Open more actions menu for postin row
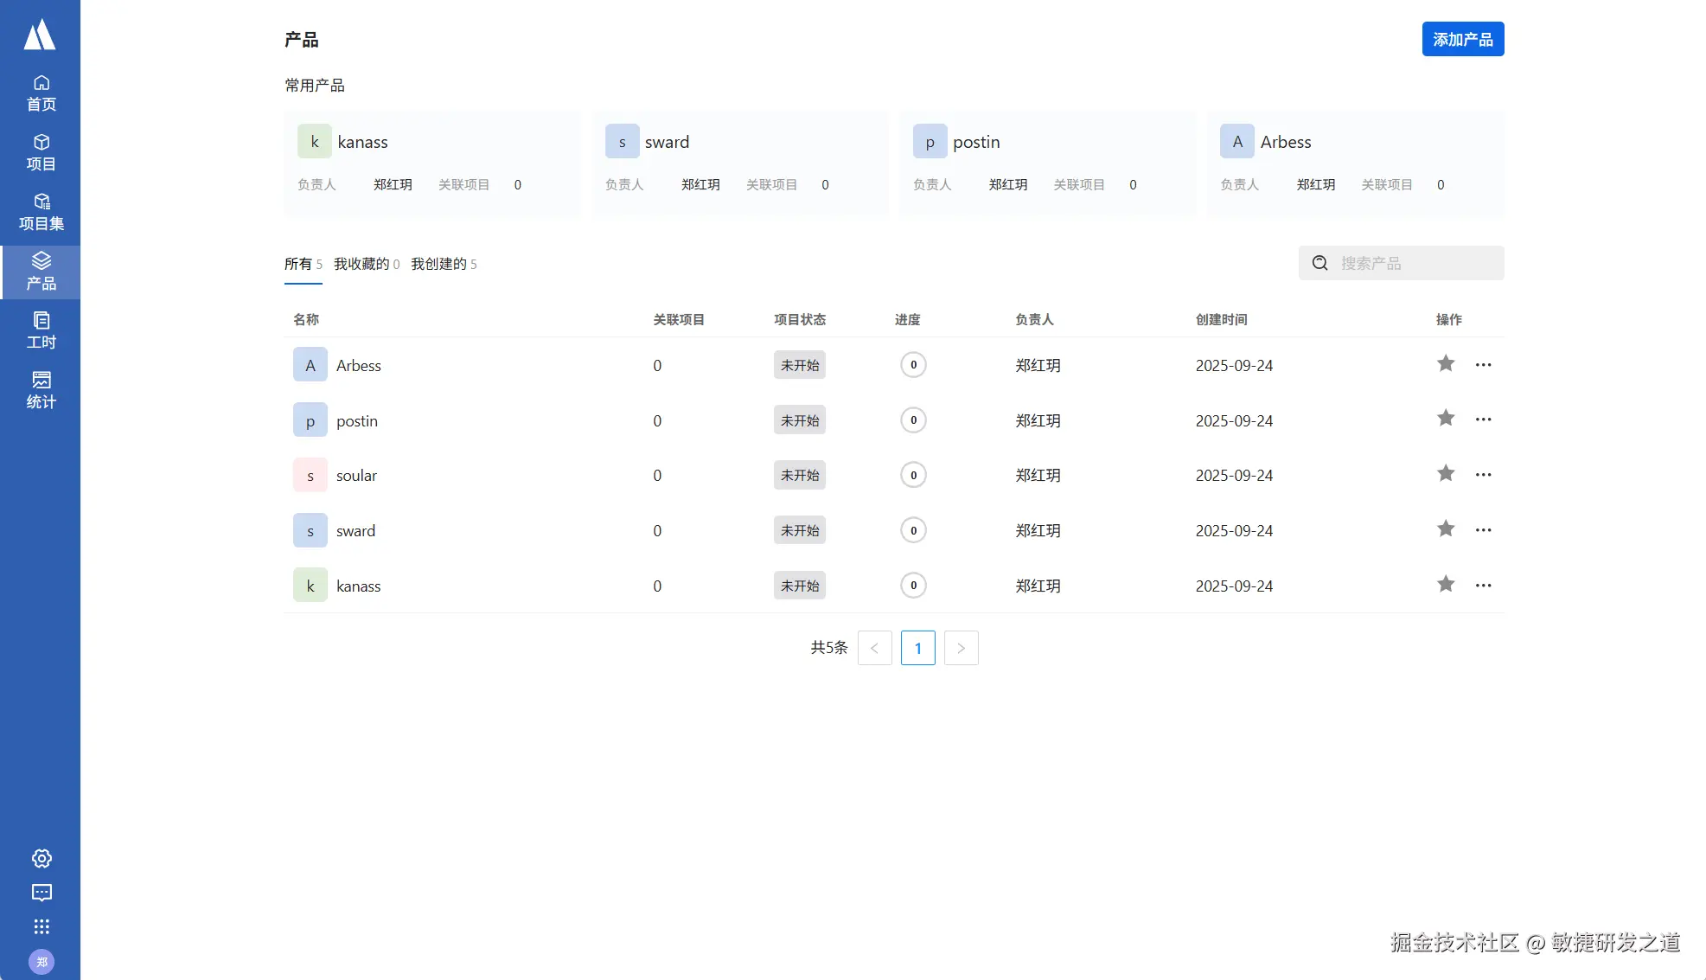Viewport: 1706px width, 980px height. tap(1483, 420)
